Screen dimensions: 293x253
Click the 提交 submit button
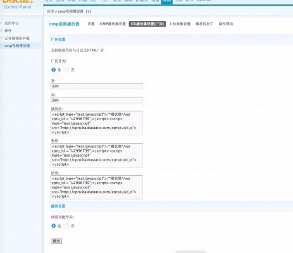[56, 241]
